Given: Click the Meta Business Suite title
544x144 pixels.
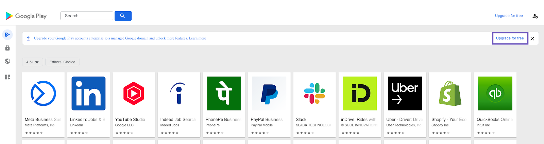Looking at the screenshot, I should (x=43, y=120).
